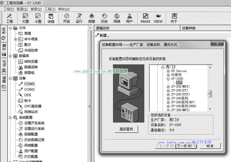Image resolution: width=231 pixels, height=162 pixels.
Task: Open the 网络配置 item
Action: (31, 145)
